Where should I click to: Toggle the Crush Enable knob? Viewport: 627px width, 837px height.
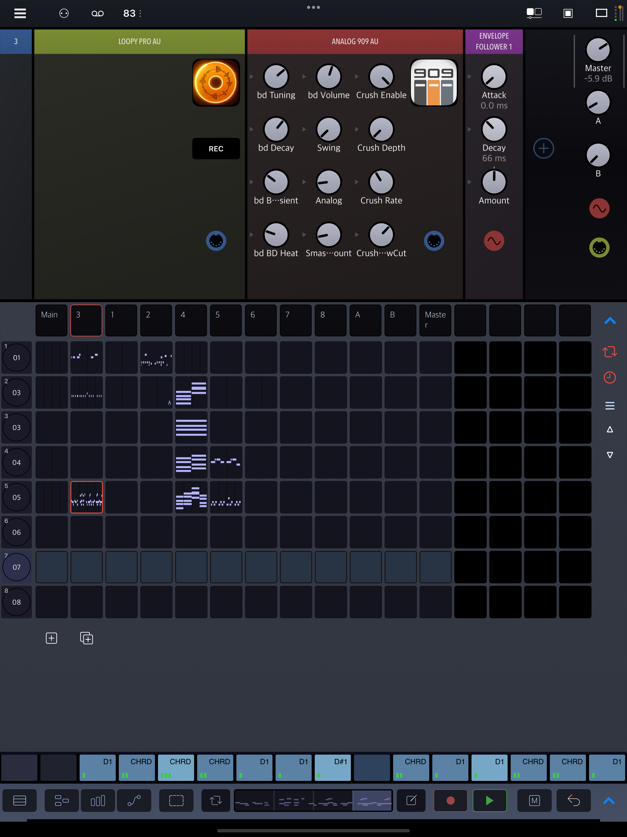381,76
